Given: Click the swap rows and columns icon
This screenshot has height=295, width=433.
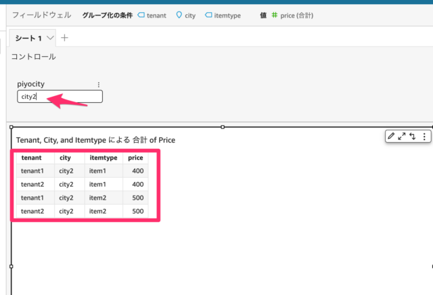Looking at the screenshot, I should click(413, 136).
